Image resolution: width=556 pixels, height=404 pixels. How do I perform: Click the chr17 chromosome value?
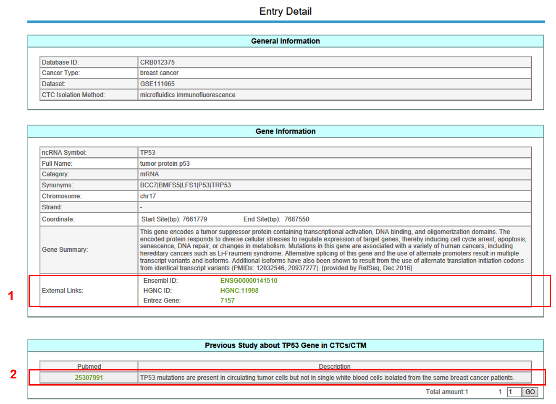click(148, 196)
